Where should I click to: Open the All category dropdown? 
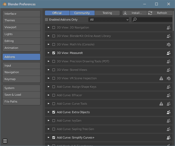coord(109,20)
